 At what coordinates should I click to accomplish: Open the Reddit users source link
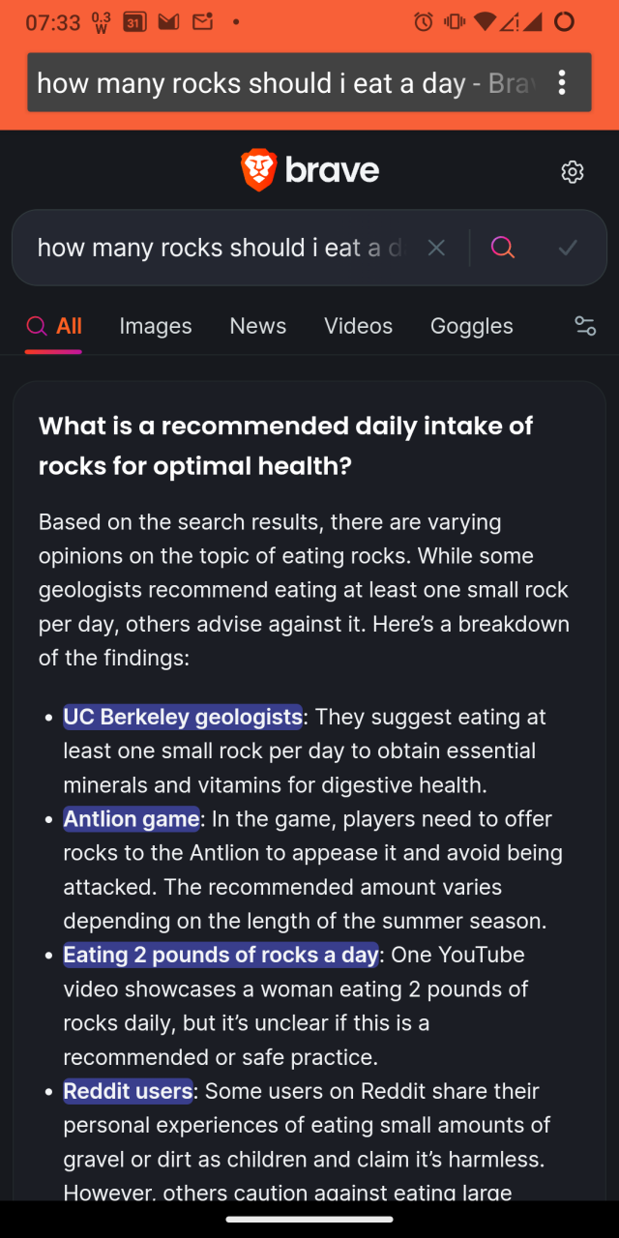tap(128, 1091)
